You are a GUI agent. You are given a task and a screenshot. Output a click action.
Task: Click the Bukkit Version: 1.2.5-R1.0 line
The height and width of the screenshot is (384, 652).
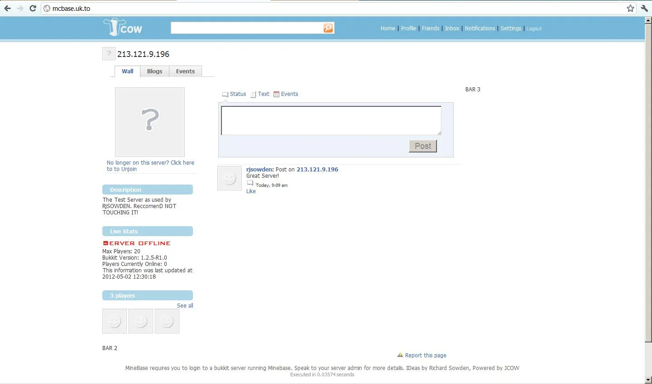click(x=134, y=257)
